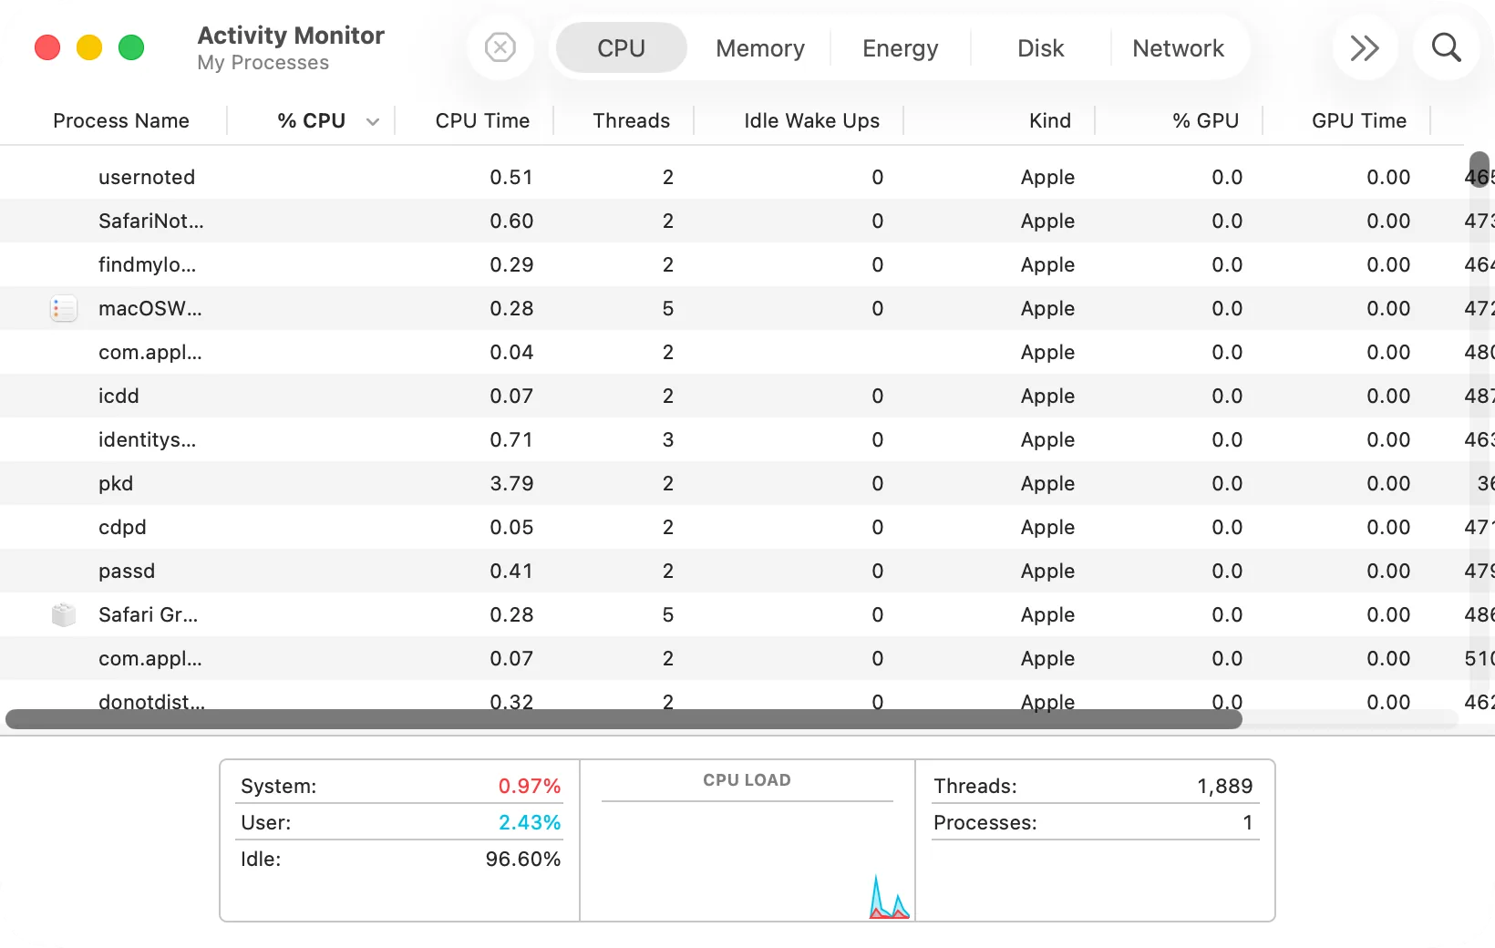
Task: Sort by the Kind column header
Action: click(x=1050, y=120)
